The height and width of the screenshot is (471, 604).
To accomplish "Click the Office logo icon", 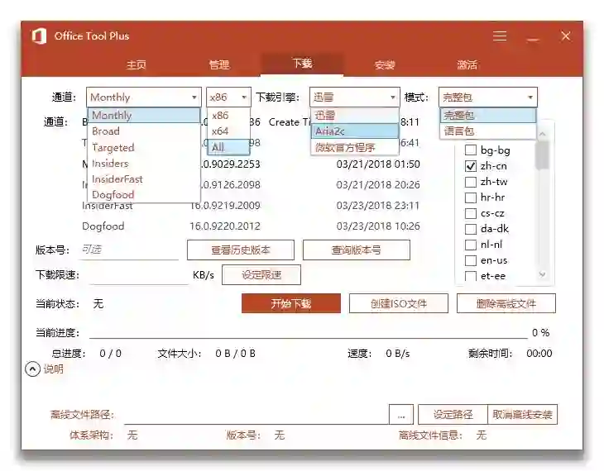I will click(39, 36).
